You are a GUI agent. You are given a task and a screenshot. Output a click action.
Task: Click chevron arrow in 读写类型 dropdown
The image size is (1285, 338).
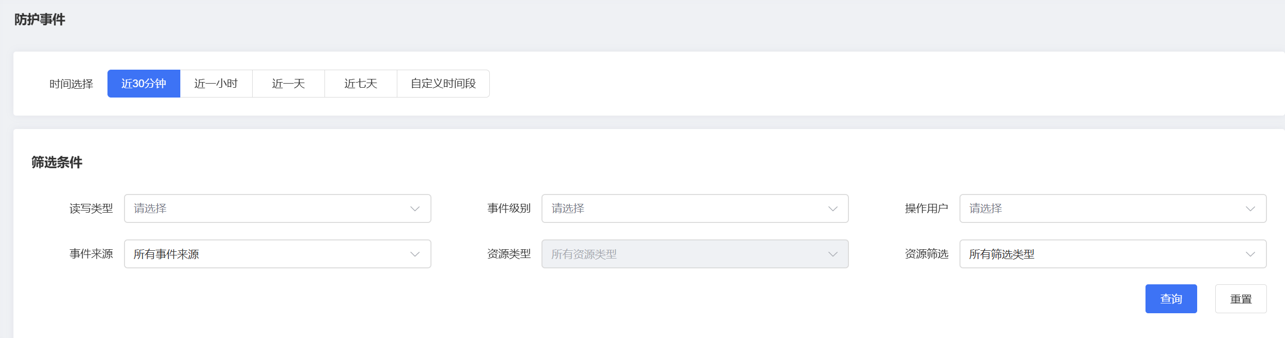[x=415, y=208]
